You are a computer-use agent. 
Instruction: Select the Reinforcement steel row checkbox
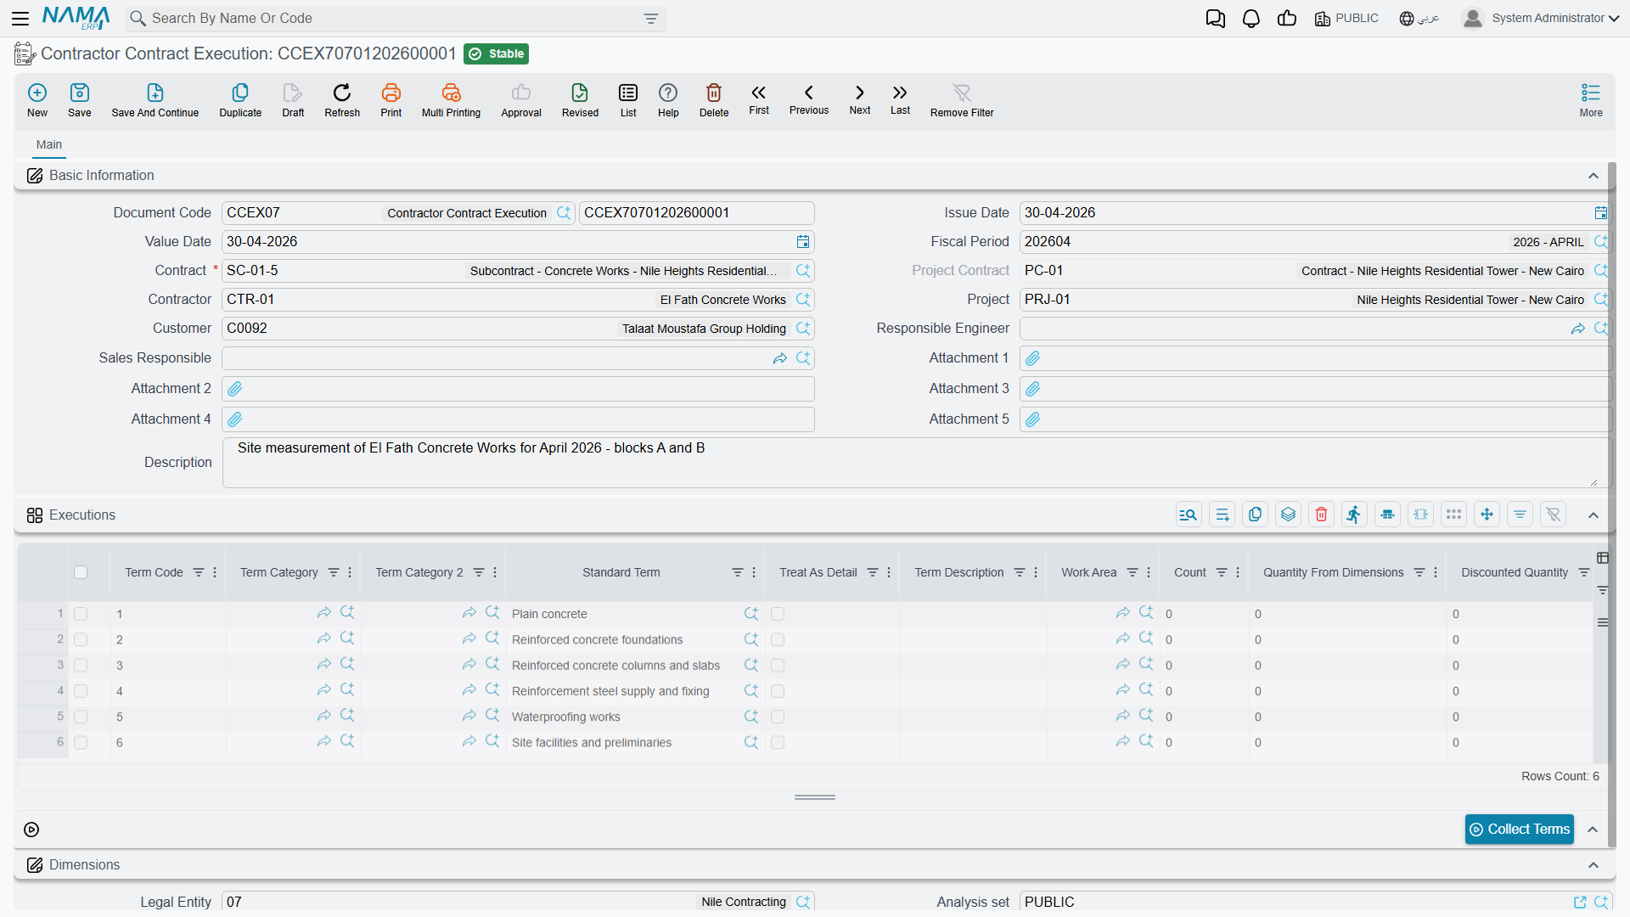point(81,691)
